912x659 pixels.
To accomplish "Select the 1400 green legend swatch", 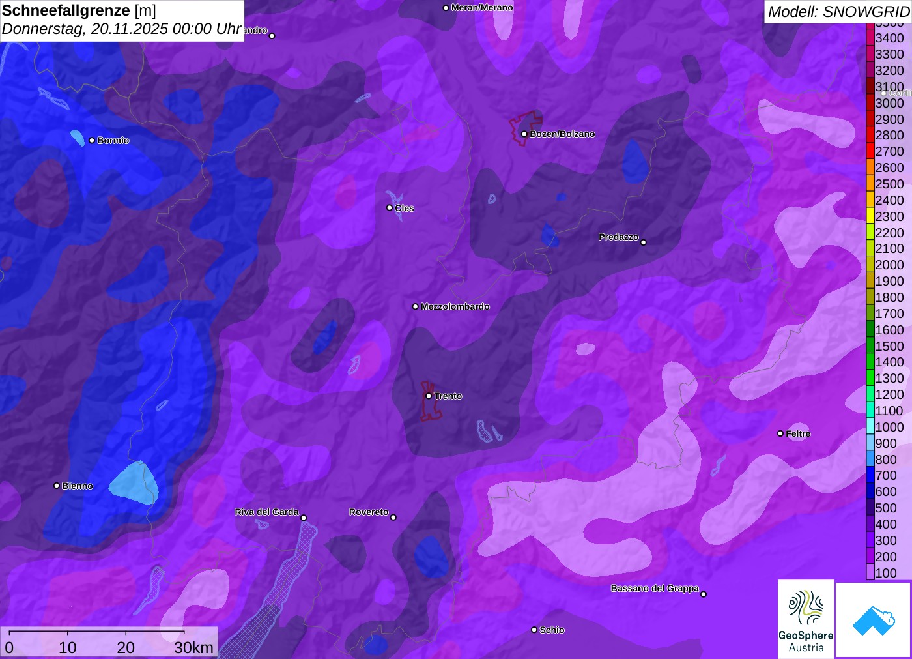I will [x=870, y=362].
